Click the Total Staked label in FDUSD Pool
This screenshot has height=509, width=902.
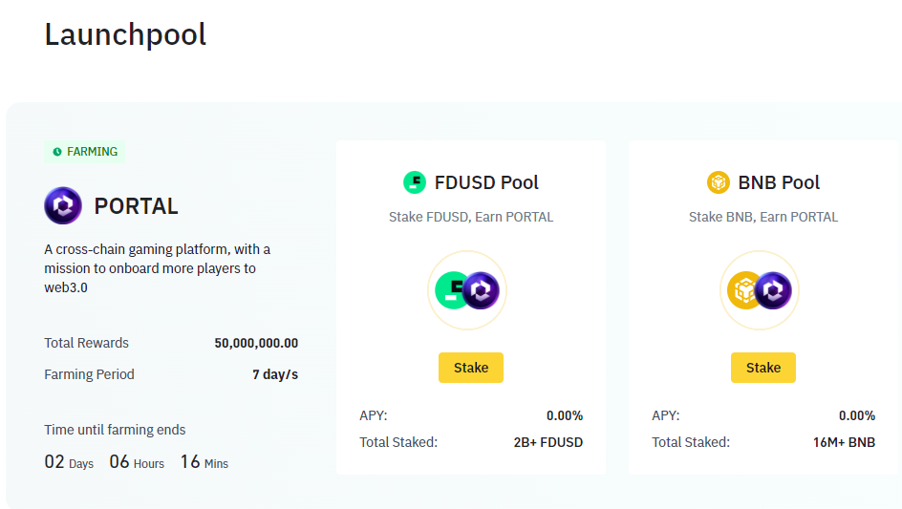coord(398,442)
